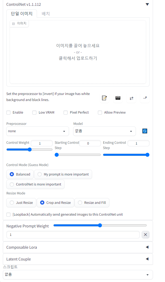
Task: Enable this ControlNet unit
Action: 8,112
